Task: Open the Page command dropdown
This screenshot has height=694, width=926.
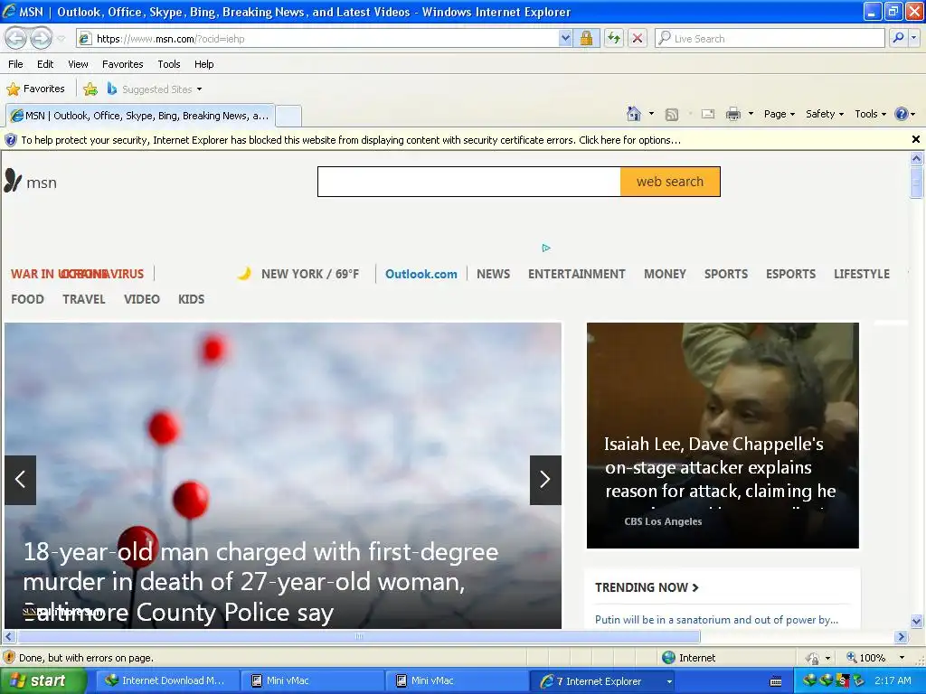Action: 779,114
